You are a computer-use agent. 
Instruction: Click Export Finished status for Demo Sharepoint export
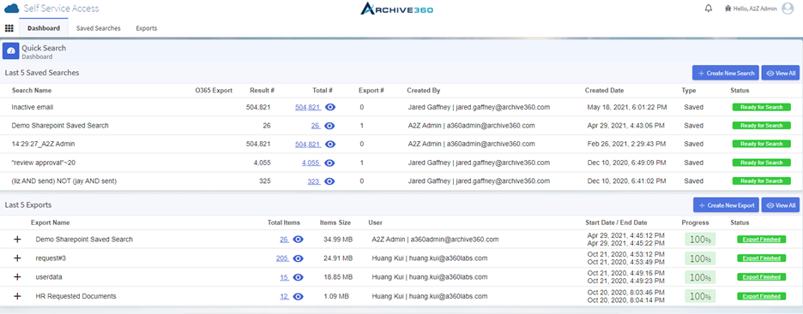tap(761, 239)
